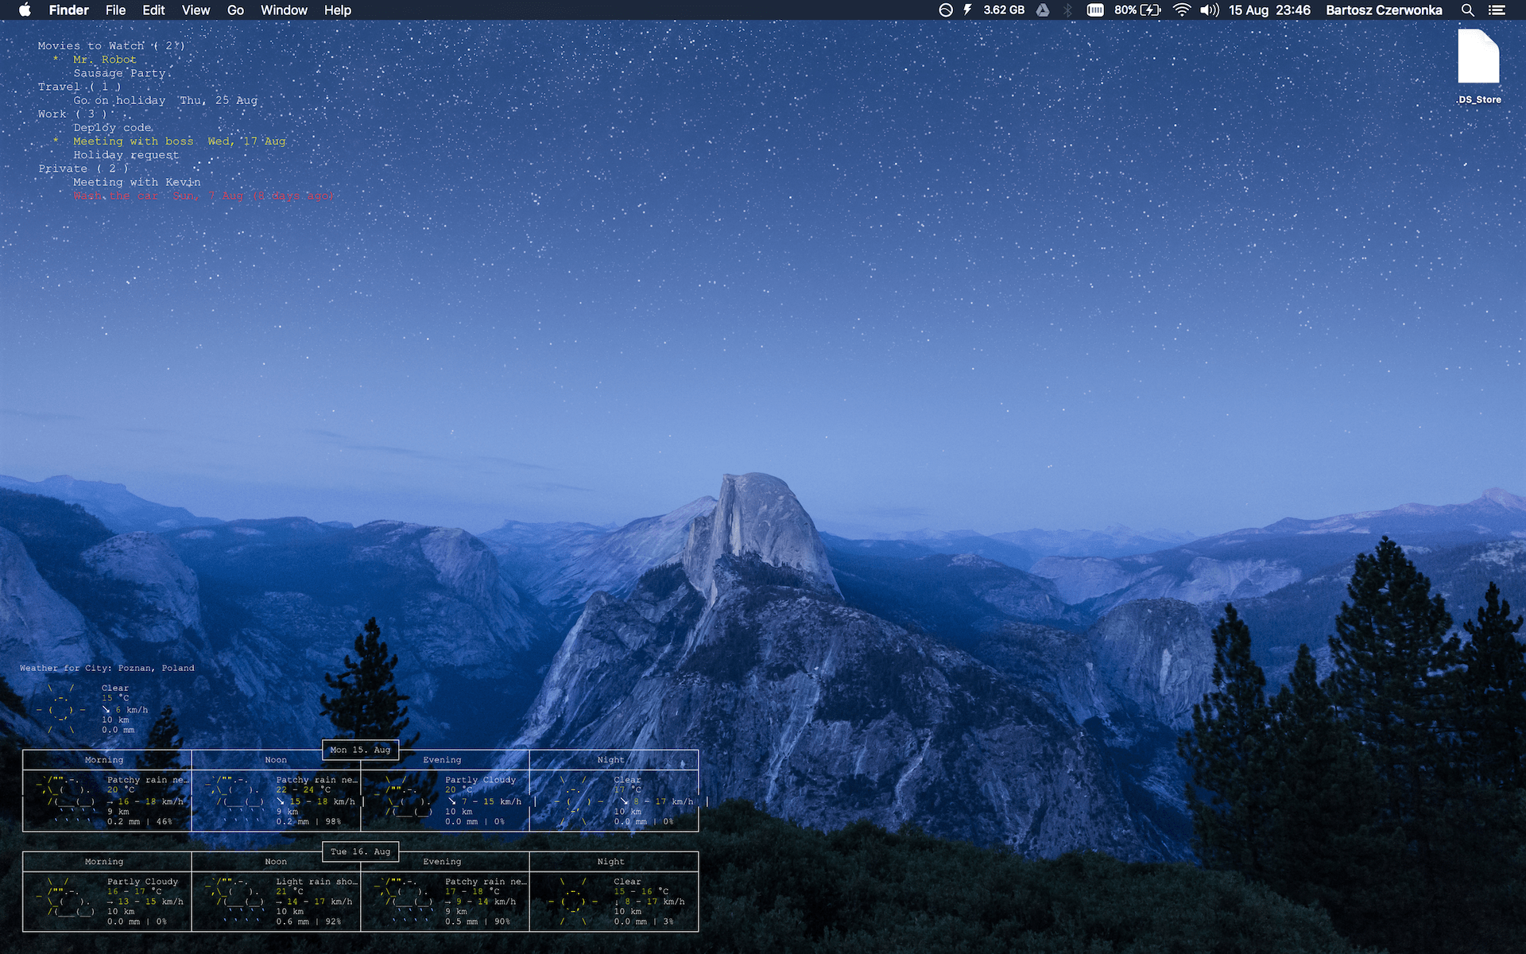Click the volume icon in menu bar
This screenshot has width=1526, height=954.
click(x=1210, y=10)
